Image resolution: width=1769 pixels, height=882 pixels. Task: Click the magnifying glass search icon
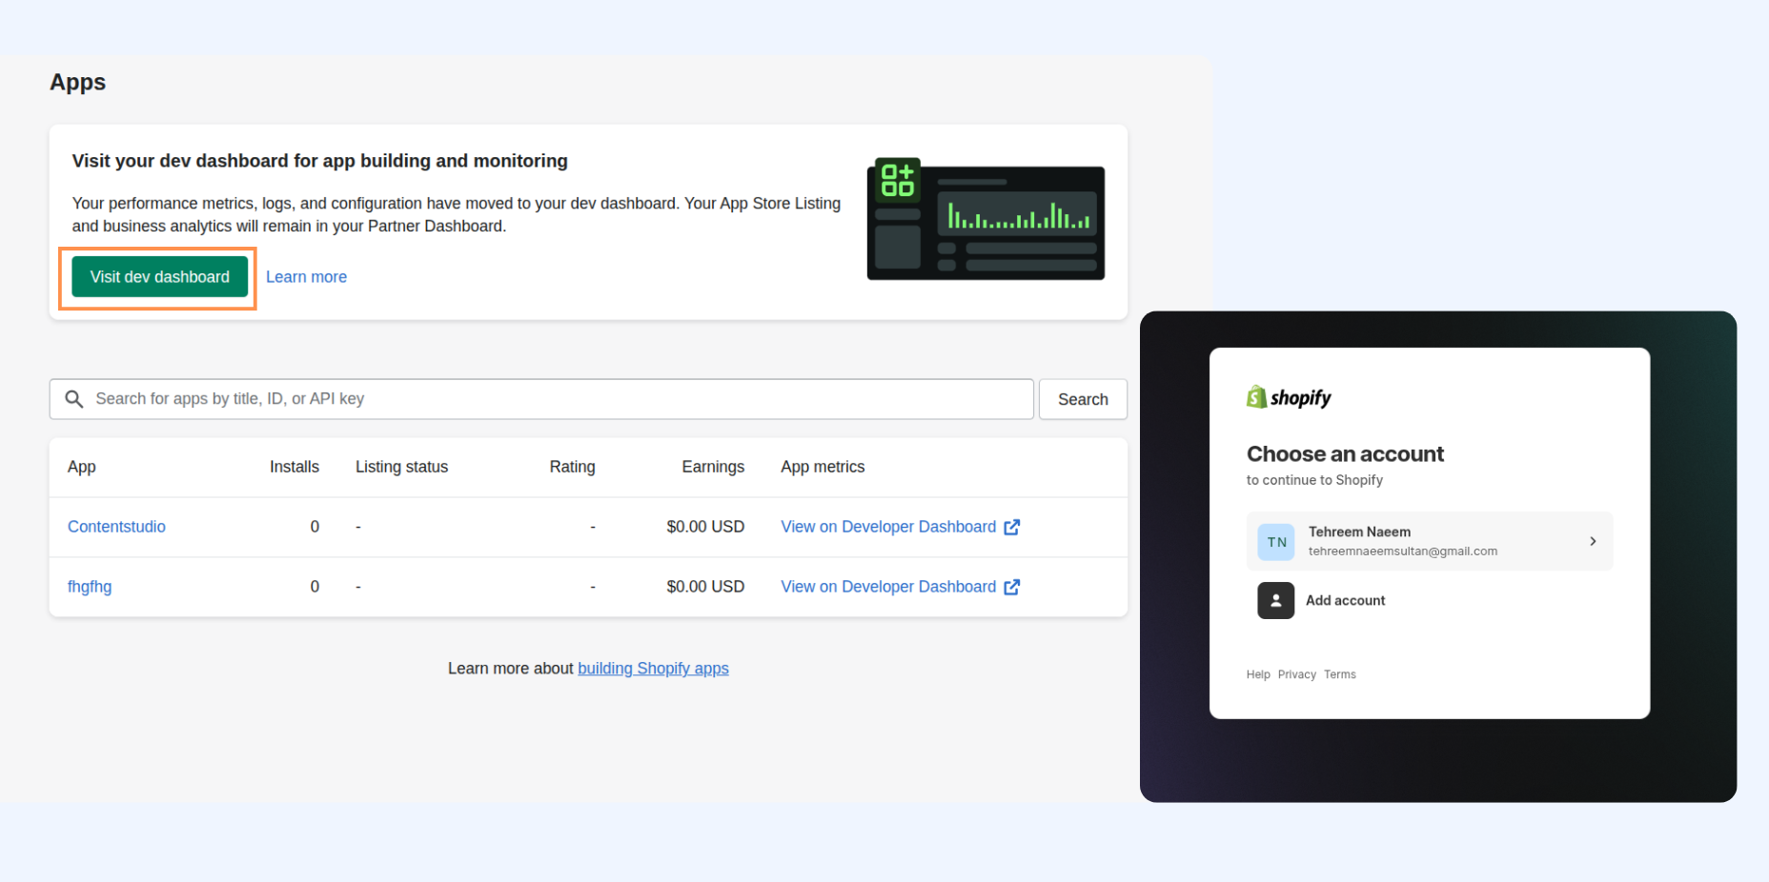click(x=73, y=399)
